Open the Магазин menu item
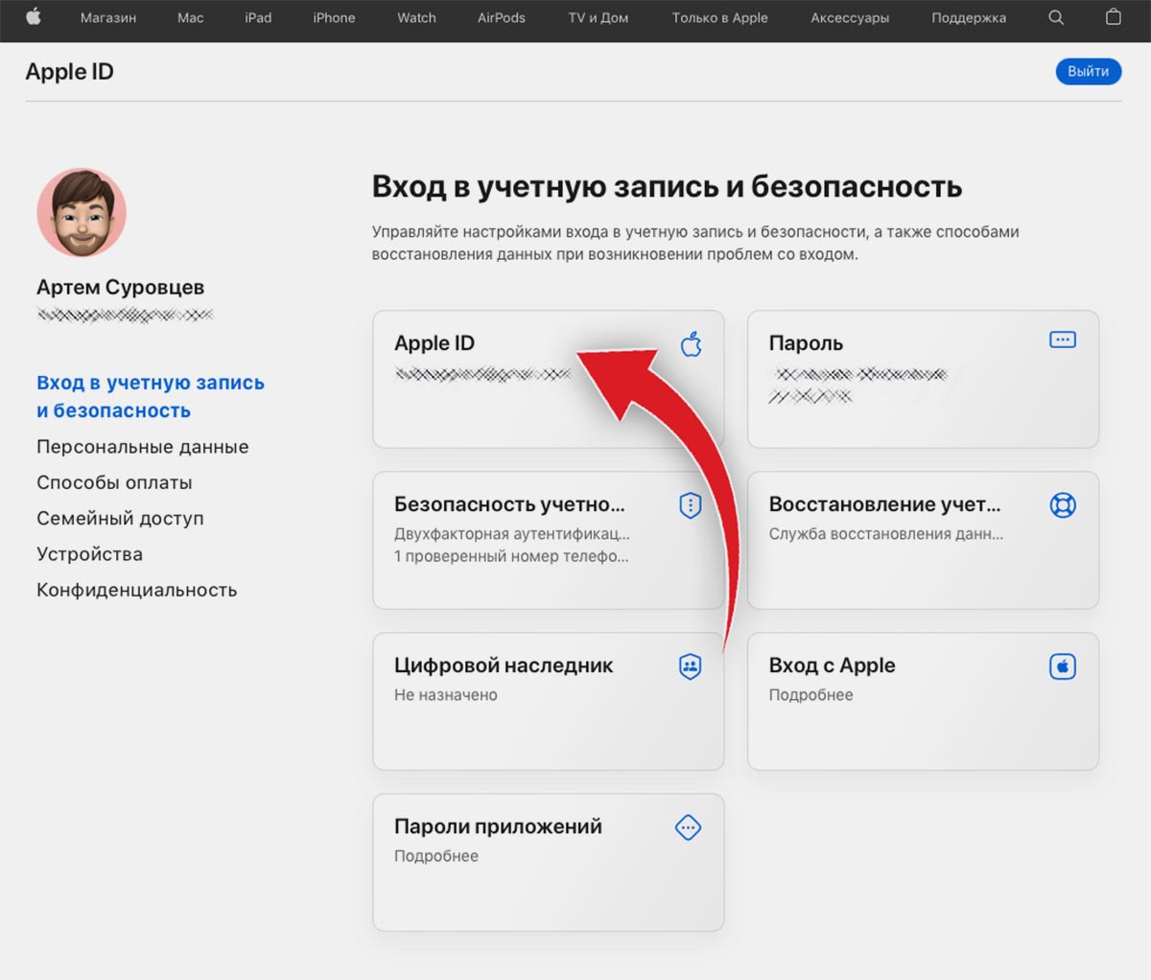 (108, 17)
